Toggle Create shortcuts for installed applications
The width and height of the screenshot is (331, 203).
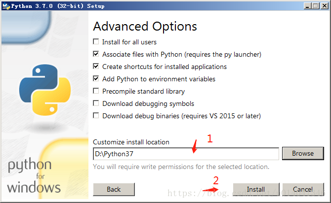(96, 66)
